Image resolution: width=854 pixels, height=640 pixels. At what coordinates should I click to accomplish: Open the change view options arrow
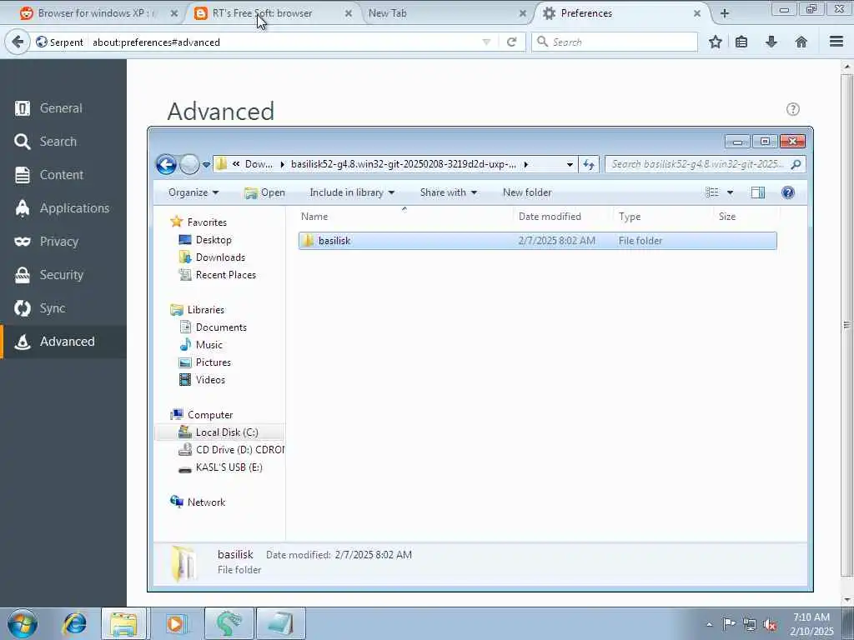730,192
